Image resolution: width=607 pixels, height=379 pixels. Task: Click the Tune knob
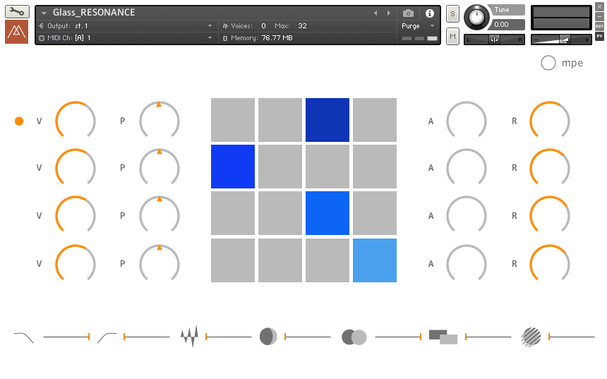click(x=476, y=18)
